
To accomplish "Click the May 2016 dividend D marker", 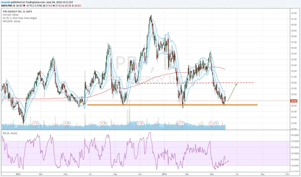I will pyautogui.click(x=216, y=123).
